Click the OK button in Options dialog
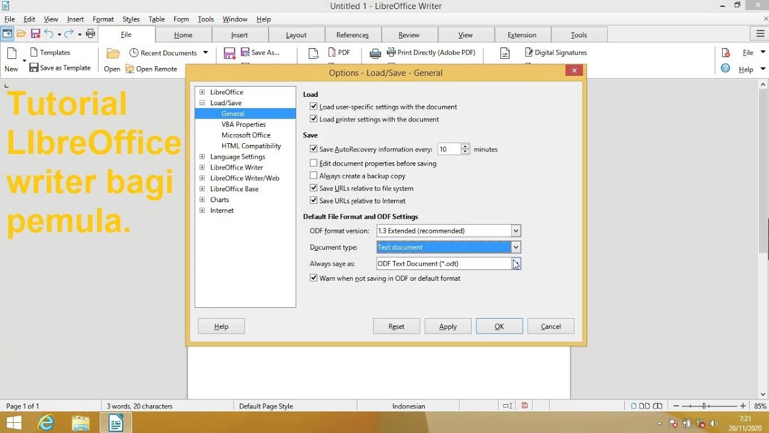The image size is (769, 433). coord(499,327)
